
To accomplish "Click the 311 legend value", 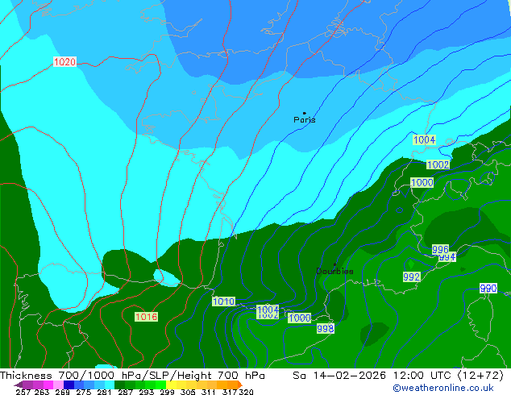I will click(209, 392).
